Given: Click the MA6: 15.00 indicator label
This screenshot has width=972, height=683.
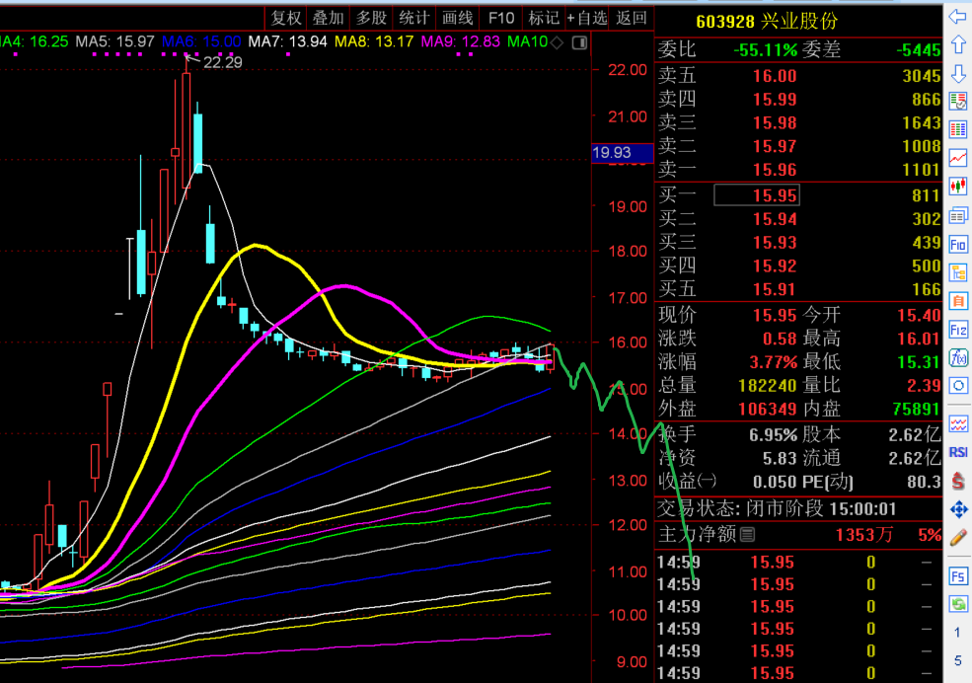Looking at the screenshot, I should pos(201,42).
